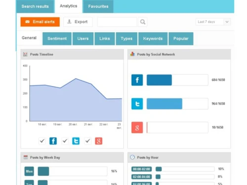Click the Posts by Week Day calendar icon
The height and width of the screenshot is (185, 247).
(x=26, y=157)
